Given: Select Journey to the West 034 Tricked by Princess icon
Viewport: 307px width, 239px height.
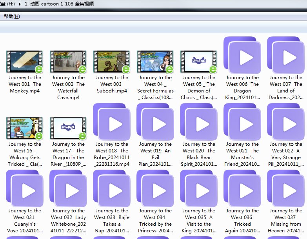Looking at the screenshot, I should [x=155, y=188].
